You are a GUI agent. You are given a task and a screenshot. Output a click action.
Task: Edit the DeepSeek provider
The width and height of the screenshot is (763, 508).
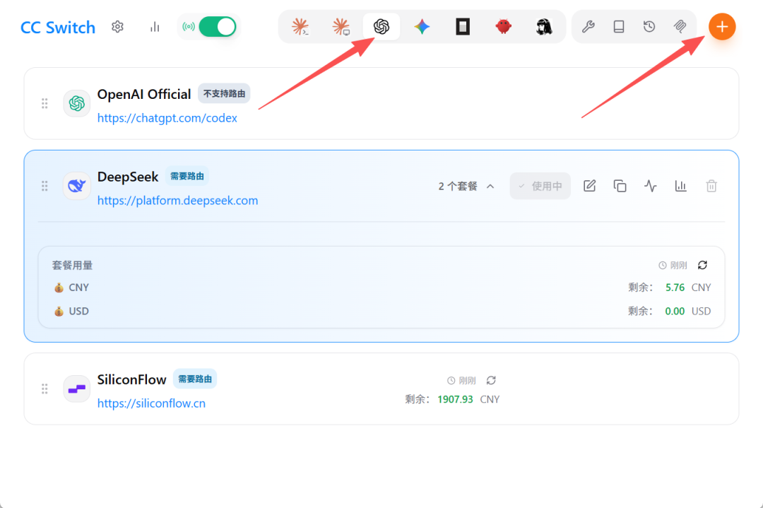(589, 186)
